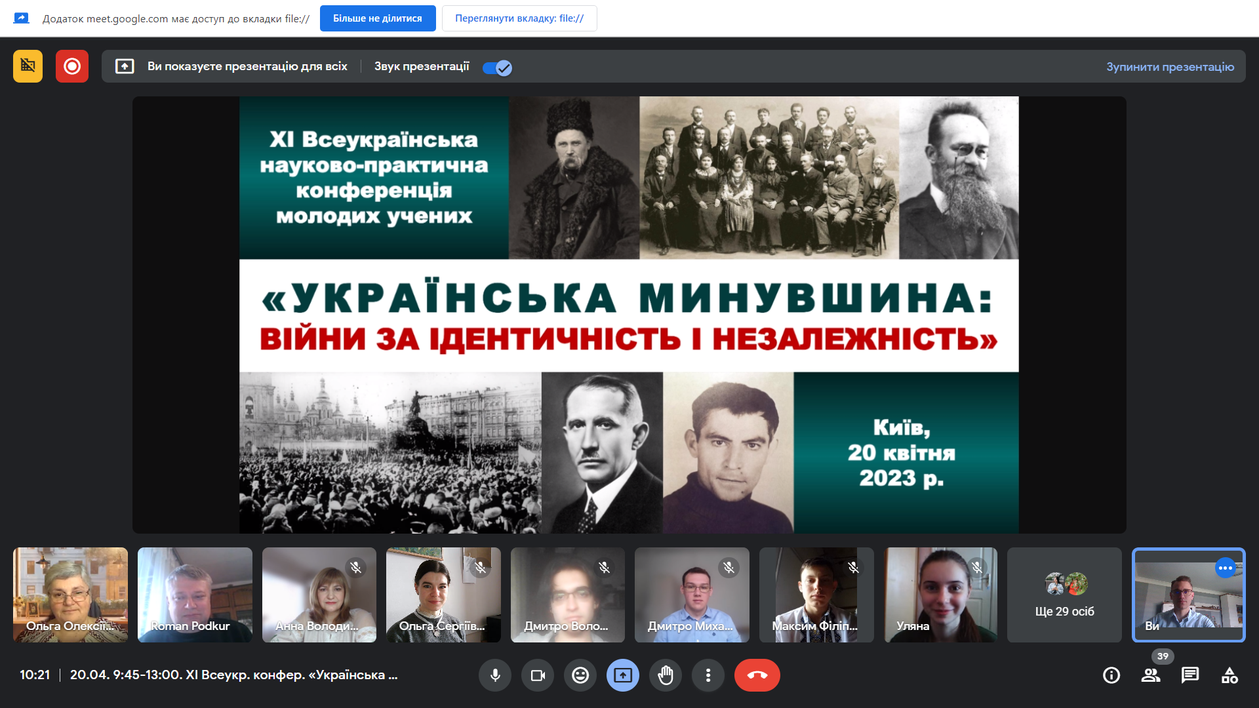
Task: Show the participants list icon
Action: tap(1151, 675)
